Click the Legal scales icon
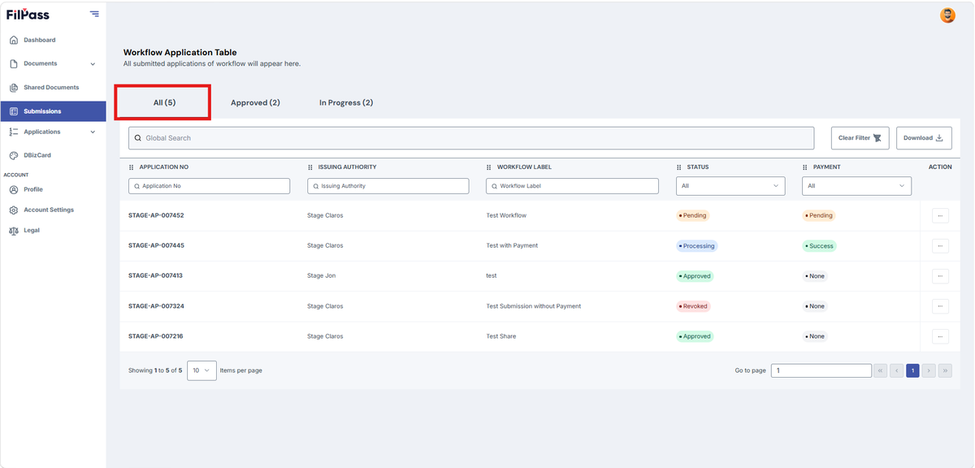 point(14,231)
